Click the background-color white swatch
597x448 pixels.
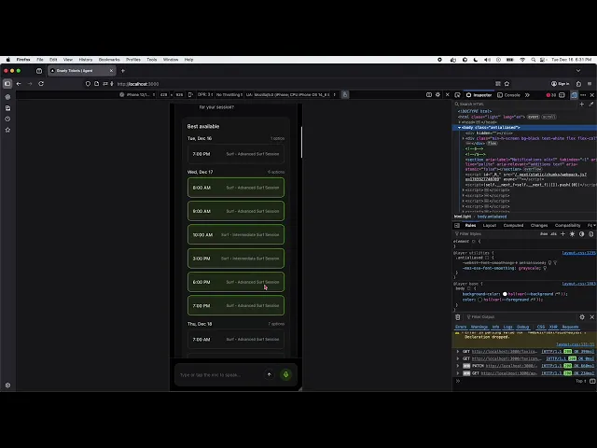505,294
